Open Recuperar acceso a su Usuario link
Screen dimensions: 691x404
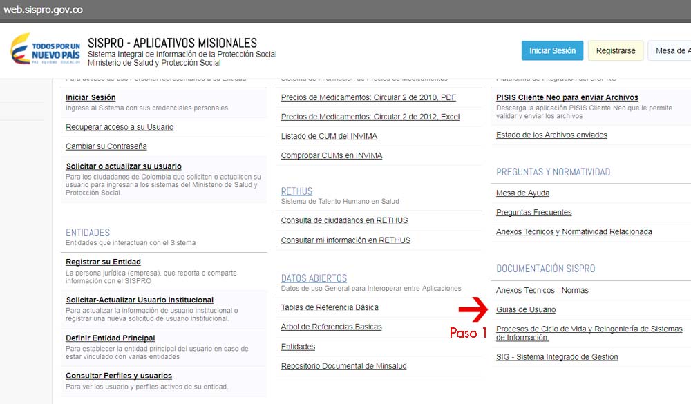[120, 127]
